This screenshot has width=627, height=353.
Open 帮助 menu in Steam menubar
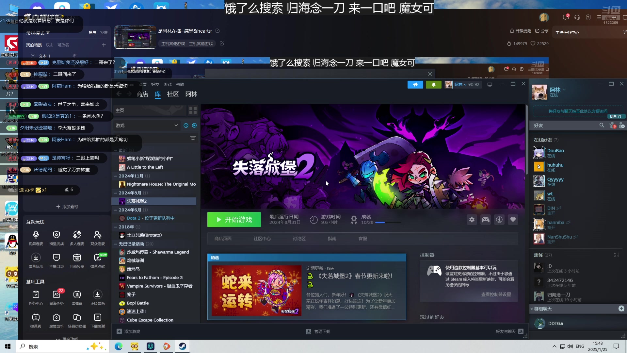tap(180, 85)
